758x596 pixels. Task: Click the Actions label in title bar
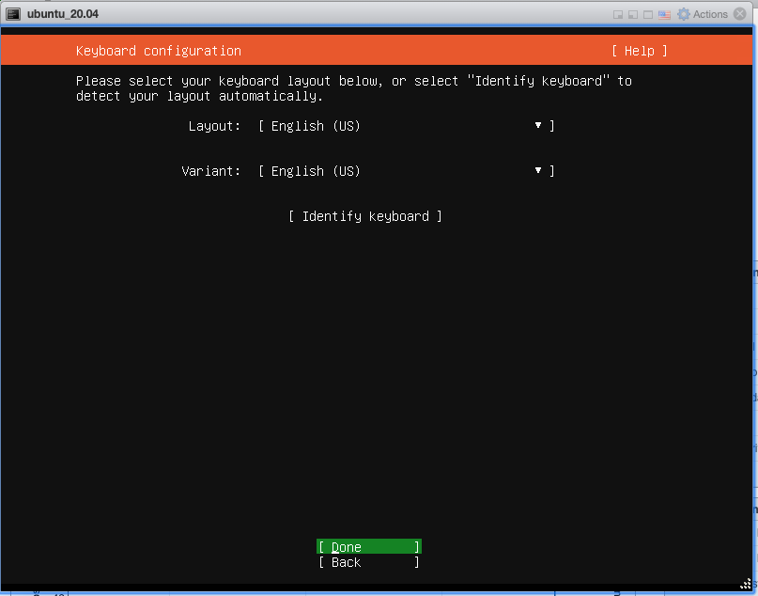710,14
